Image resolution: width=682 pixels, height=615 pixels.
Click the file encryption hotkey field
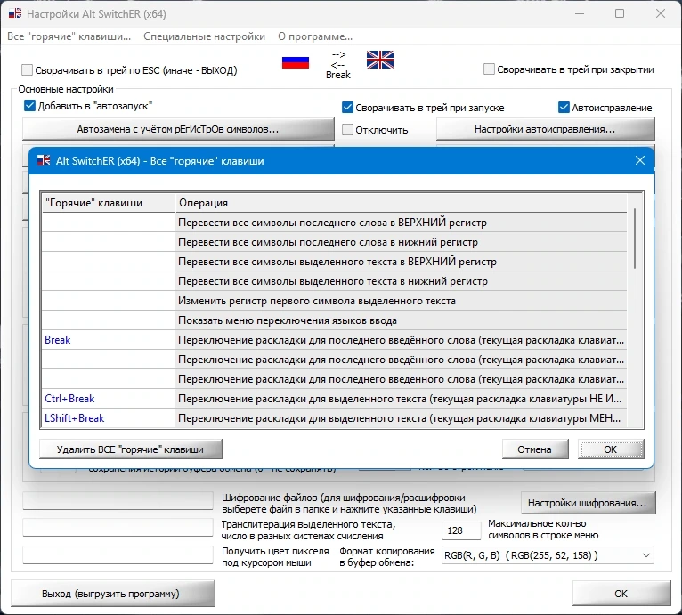[x=118, y=500]
